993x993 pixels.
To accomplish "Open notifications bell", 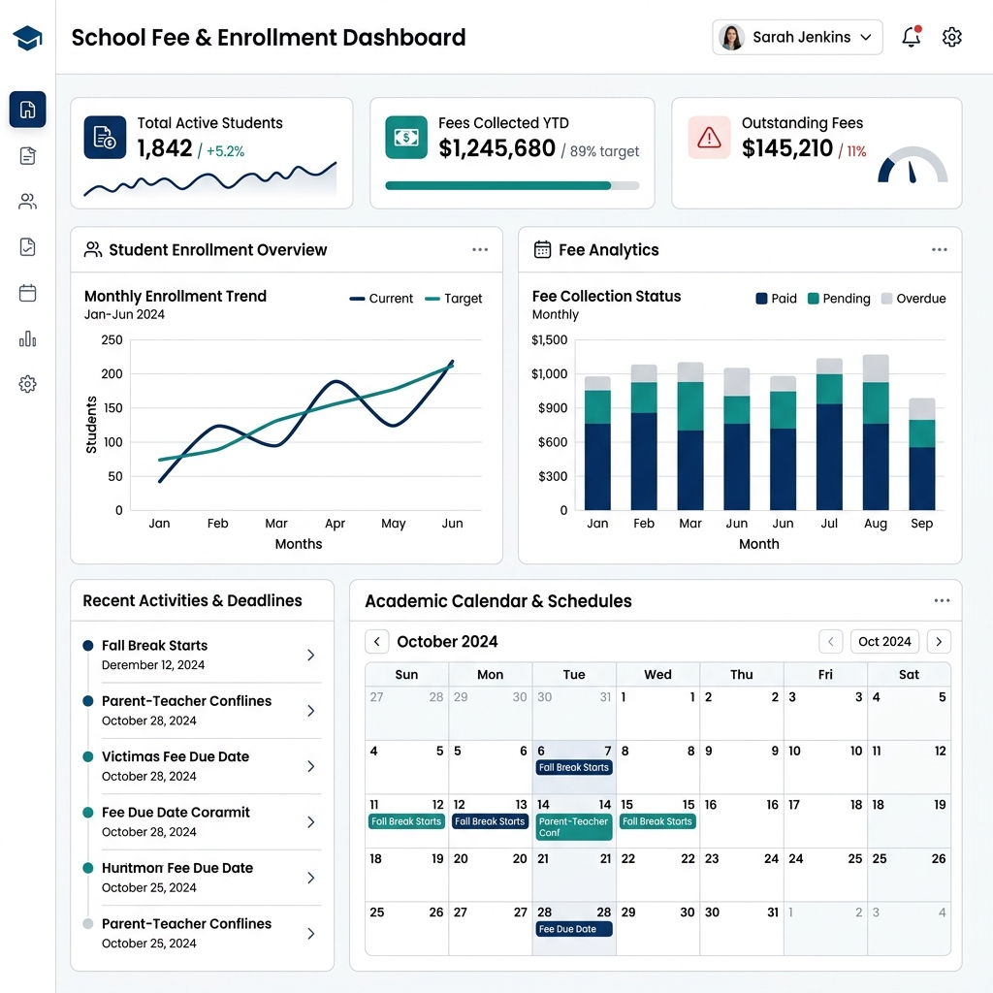I will coord(912,37).
